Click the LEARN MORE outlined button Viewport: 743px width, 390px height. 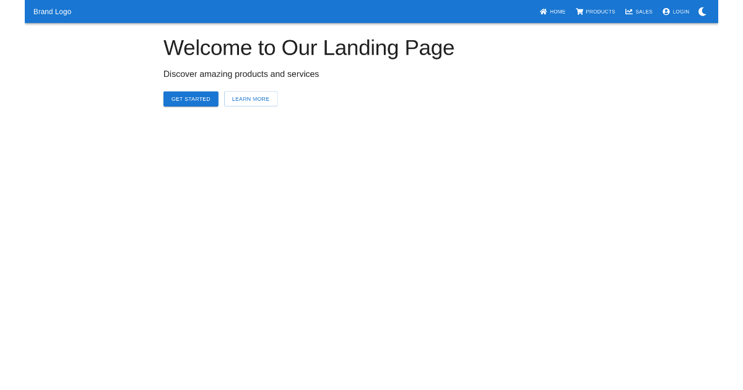pyautogui.click(x=250, y=98)
